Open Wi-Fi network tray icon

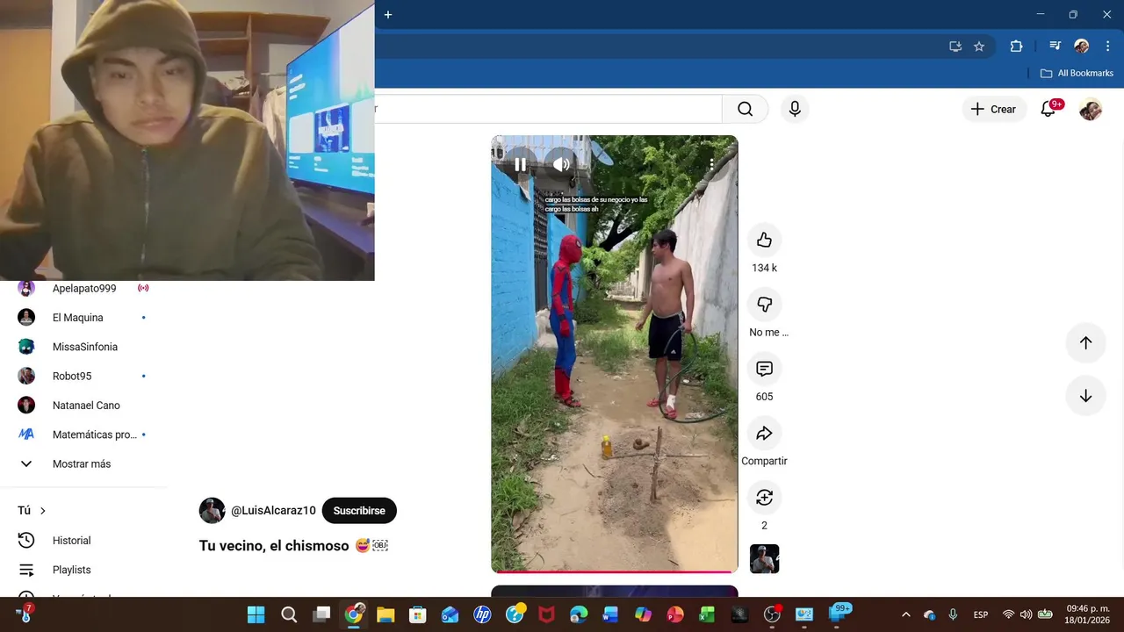click(x=1008, y=614)
